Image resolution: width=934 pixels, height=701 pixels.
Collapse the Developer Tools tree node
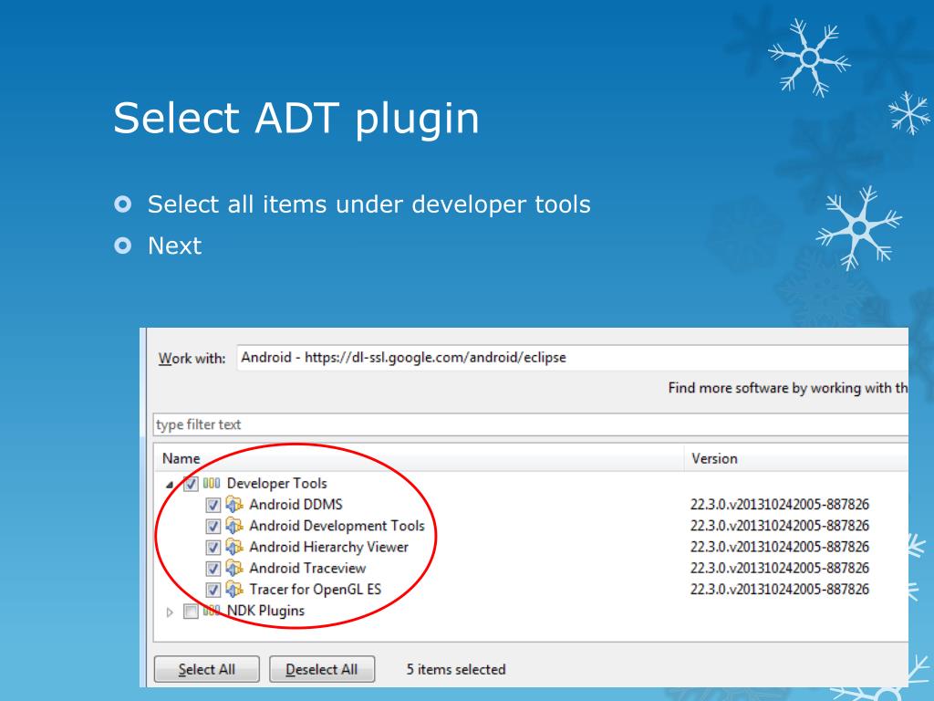coord(170,486)
